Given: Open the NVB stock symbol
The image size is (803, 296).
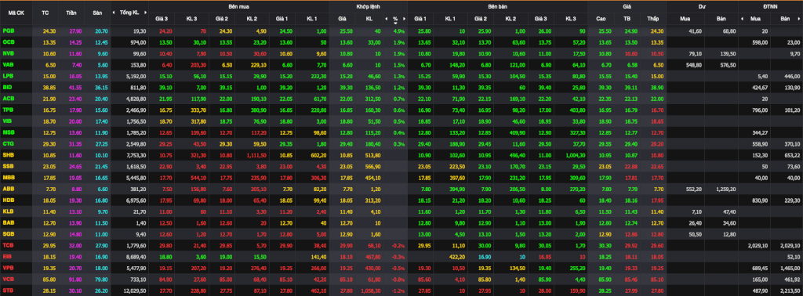Looking at the screenshot, I should point(9,53).
